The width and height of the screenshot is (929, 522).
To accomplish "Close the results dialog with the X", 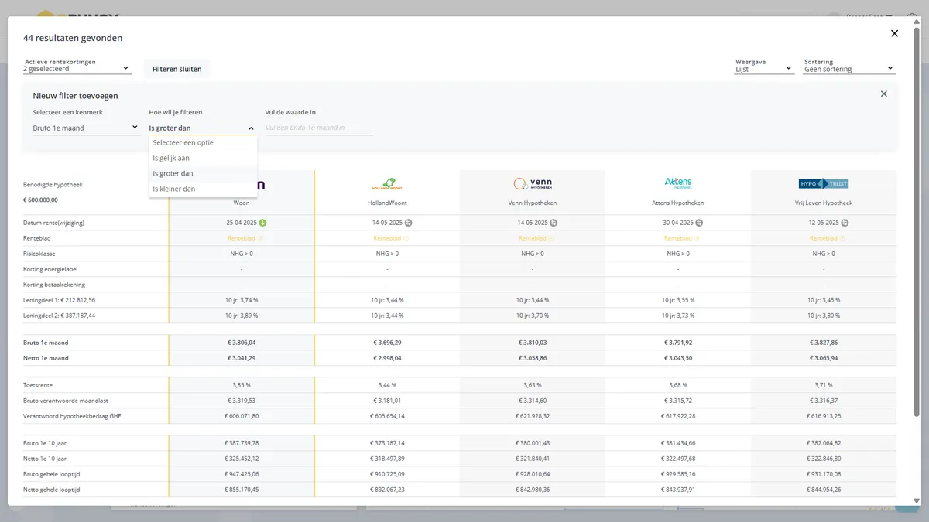I will [x=894, y=33].
